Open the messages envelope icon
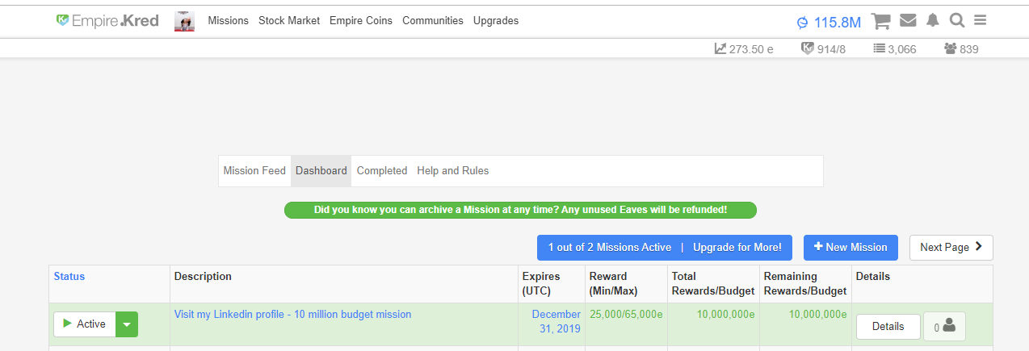Image resolution: width=1029 pixels, height=351 pixels. point(908,21)
